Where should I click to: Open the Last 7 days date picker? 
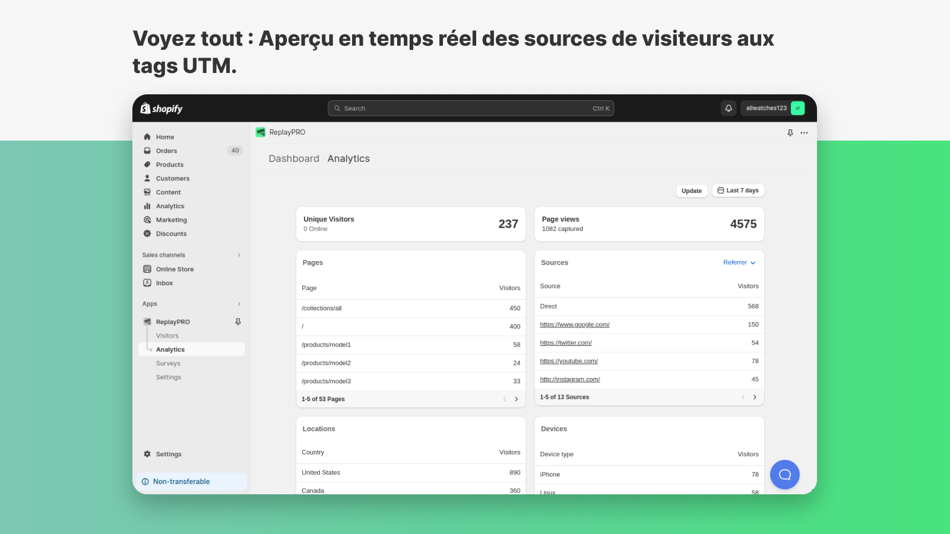tap(738, 190)
